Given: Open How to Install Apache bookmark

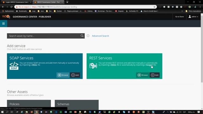Looking at the screenshot, I should pos(149,11).
